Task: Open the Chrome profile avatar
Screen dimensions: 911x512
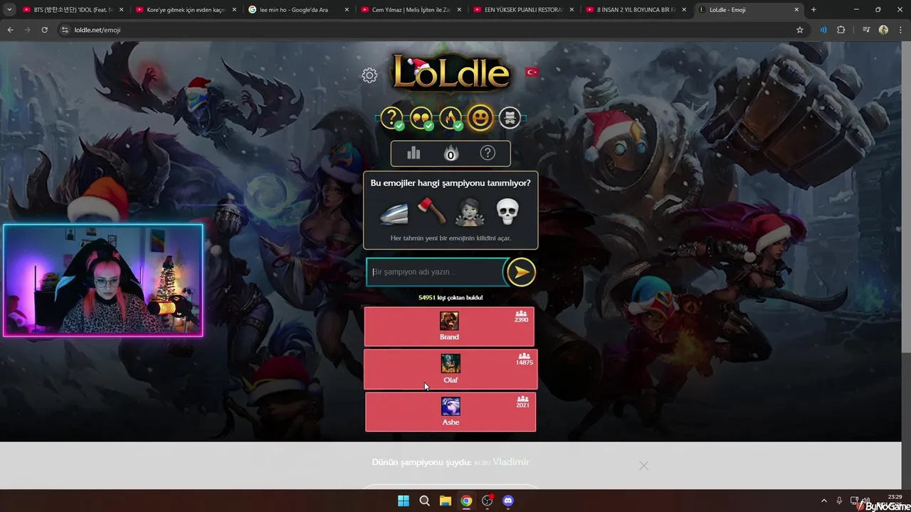Action: [883, 30]
